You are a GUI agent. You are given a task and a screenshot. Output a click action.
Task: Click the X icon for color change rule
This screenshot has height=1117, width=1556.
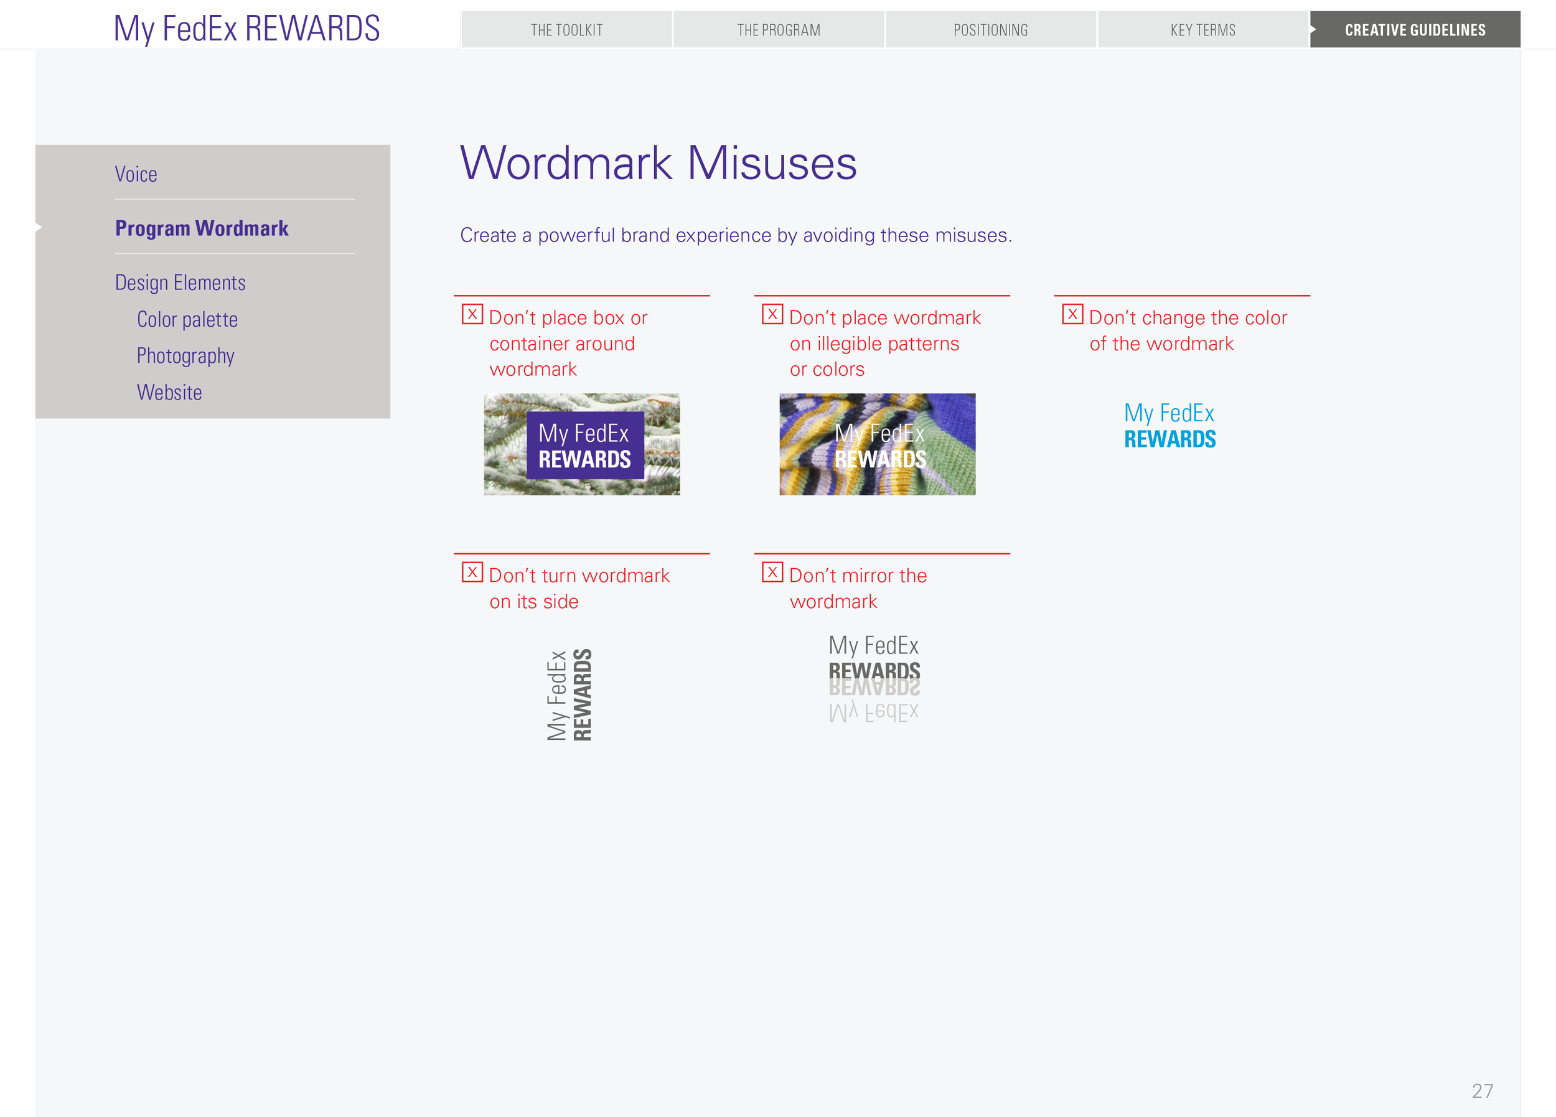tap(1072, 314)
